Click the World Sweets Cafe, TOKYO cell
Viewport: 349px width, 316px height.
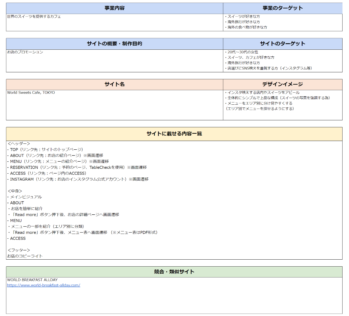click(x=31, y=93)
